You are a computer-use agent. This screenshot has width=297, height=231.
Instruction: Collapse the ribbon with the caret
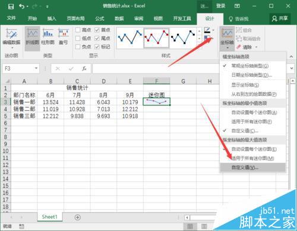click(291, 56)
